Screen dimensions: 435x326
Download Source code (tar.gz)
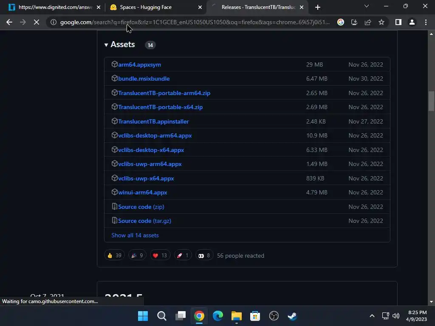(144, 221)
